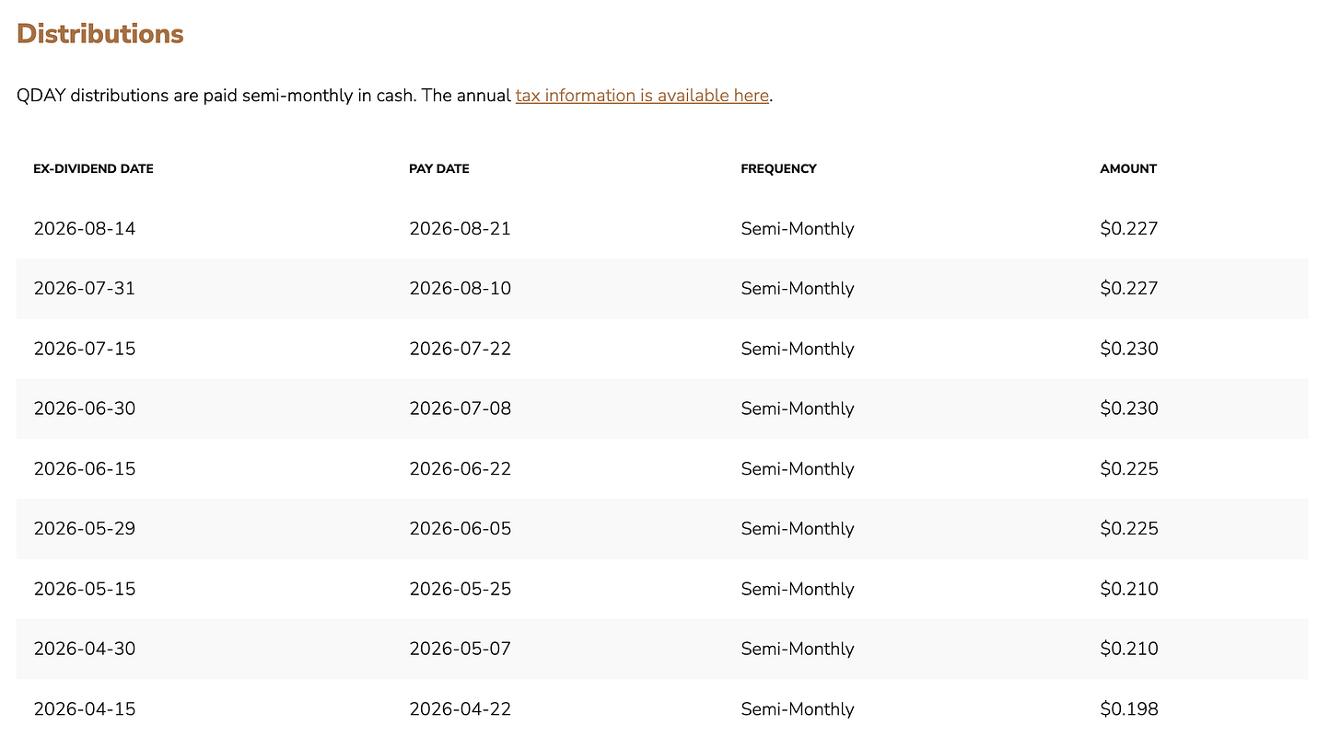The height and width of the screenshot is (736, 1341).
Task: Open the tax information is available here link
Action: pyautogui.click(x=642, y=96)
